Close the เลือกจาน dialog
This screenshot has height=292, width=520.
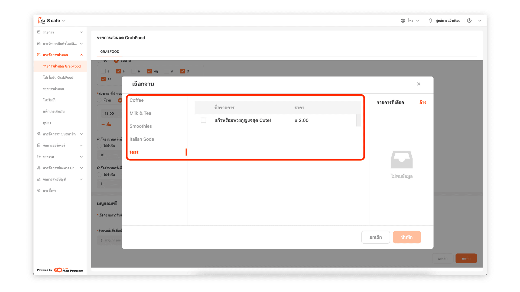tap(418, 84)
